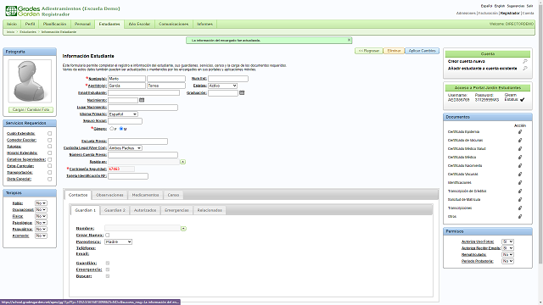Check the Crear Nuevo guardian checkbox
Screen dimensions: 543x305
click(108, 236)
